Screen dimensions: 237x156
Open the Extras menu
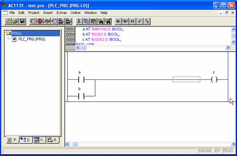pos(62,13)
